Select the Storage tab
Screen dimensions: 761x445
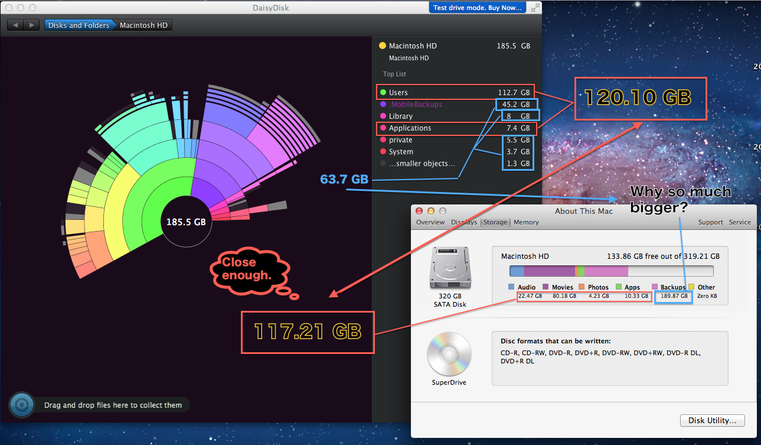click(495, 222)
